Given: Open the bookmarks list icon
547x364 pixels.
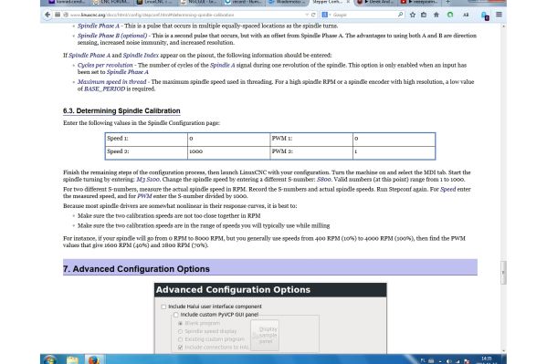Looking at the screenshot, I should tap(424, 15).
